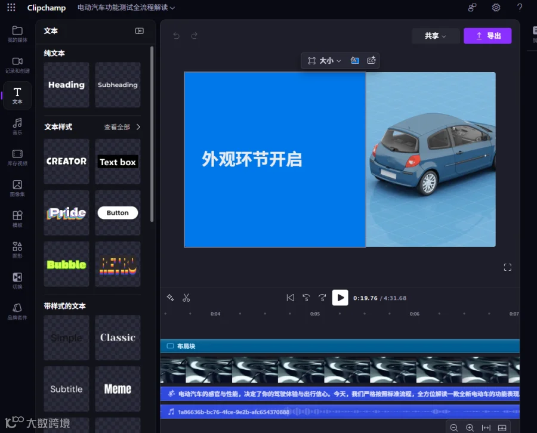Select the Text sidebar tab
This screenshot has width=537, height=433.
(17, 95)
